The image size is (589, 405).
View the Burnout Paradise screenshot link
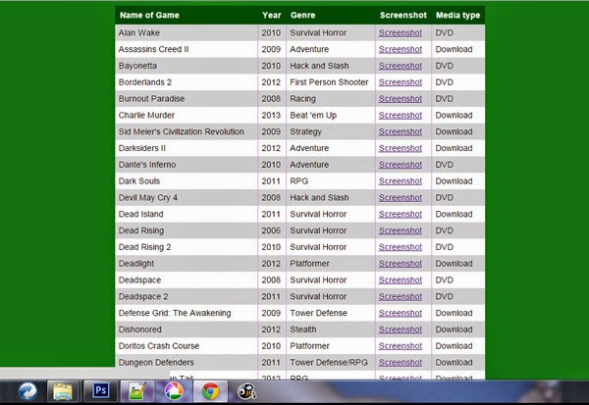tap(401, 99)
